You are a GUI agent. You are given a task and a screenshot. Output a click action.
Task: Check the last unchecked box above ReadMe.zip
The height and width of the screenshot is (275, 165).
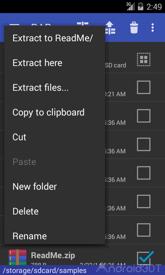pyautogui.click(x=144, y=230)
